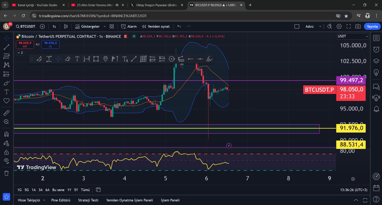Open the Strateji Testi tab
The width and height of the screenshot is (382, 205).
click(x=88, y=200)
